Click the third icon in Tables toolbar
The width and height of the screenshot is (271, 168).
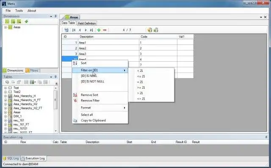click(x=19, y=82)
